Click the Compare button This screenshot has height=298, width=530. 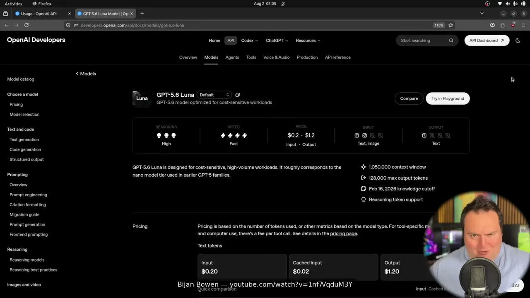[409, 99]
